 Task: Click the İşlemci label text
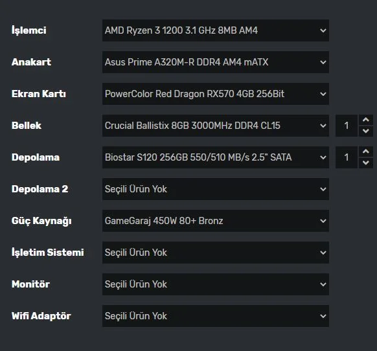[x=29, y=30]
